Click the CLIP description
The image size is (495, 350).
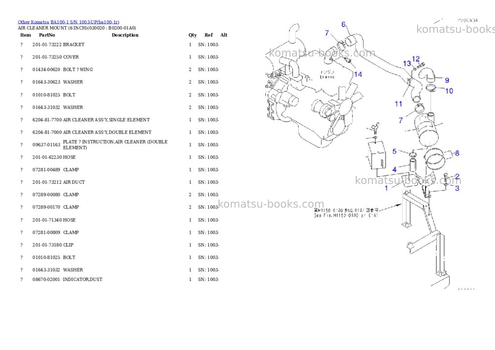pyautogui.click(x=68, y=245)
